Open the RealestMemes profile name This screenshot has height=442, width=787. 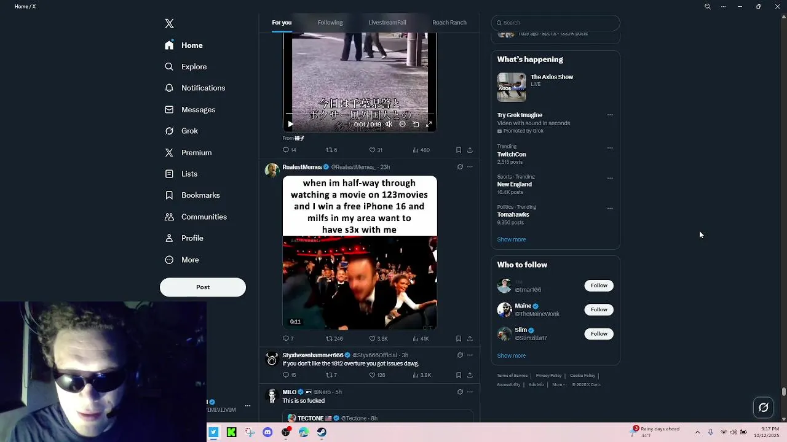pos(302,167)
